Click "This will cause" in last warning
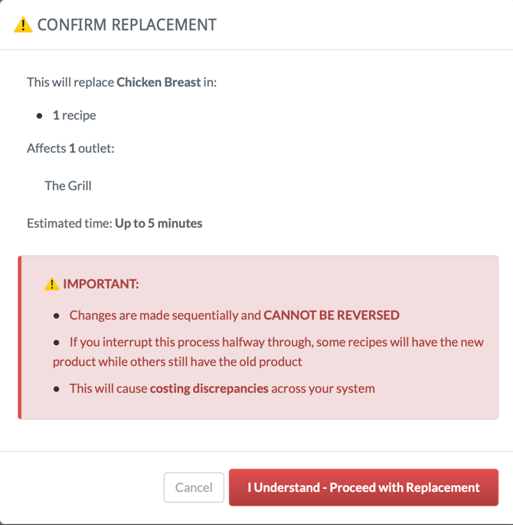Image resolution: width=513 pixels, height=525 pixels. (109, 388)
